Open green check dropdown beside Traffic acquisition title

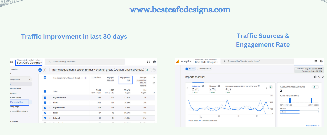point(149,70)
